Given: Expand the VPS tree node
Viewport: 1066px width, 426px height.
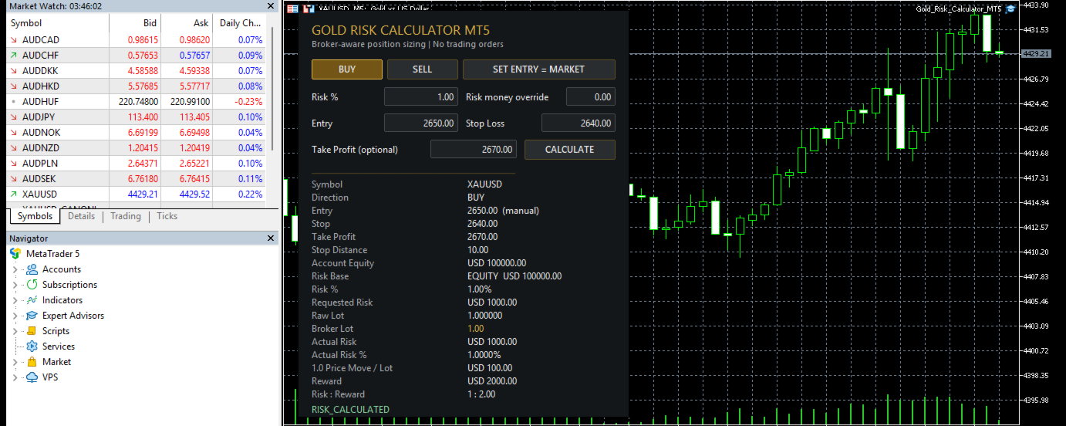Looking at the screenshot, I should click(15, 377).
